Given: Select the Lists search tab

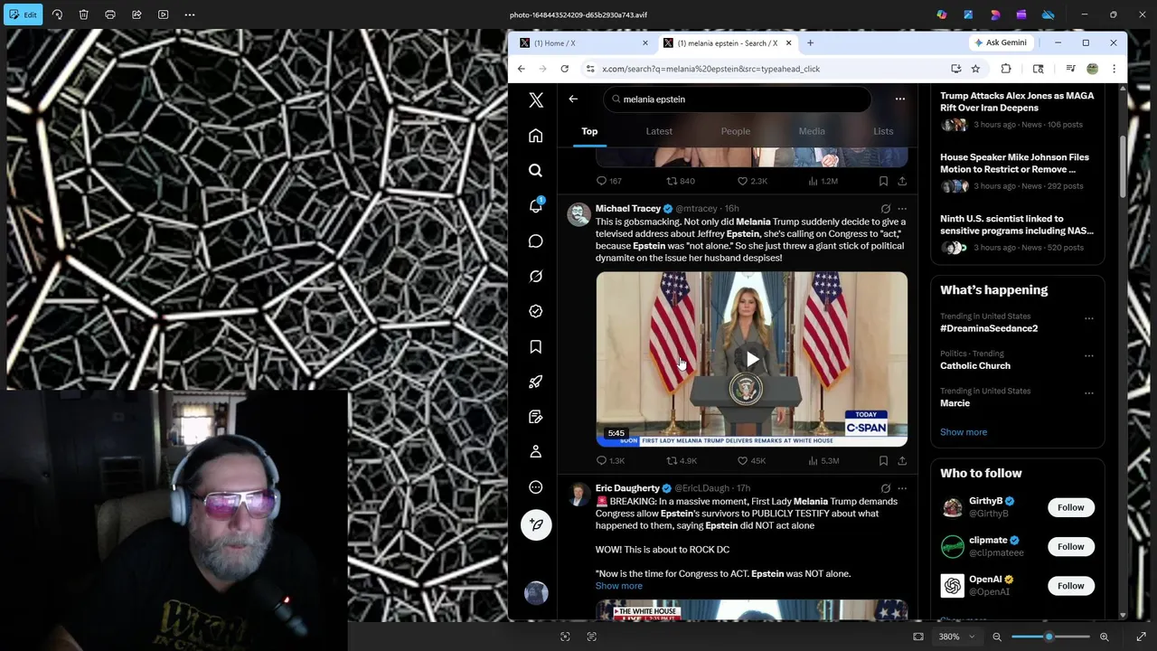Looking at the screenshot, I should click(883, 131).
